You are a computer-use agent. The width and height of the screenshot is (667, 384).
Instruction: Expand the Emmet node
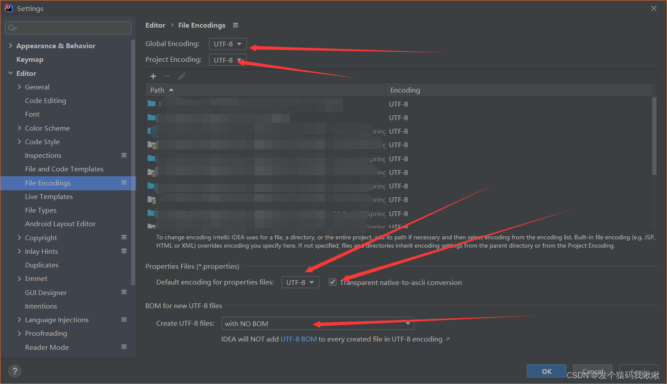[19, 278]
